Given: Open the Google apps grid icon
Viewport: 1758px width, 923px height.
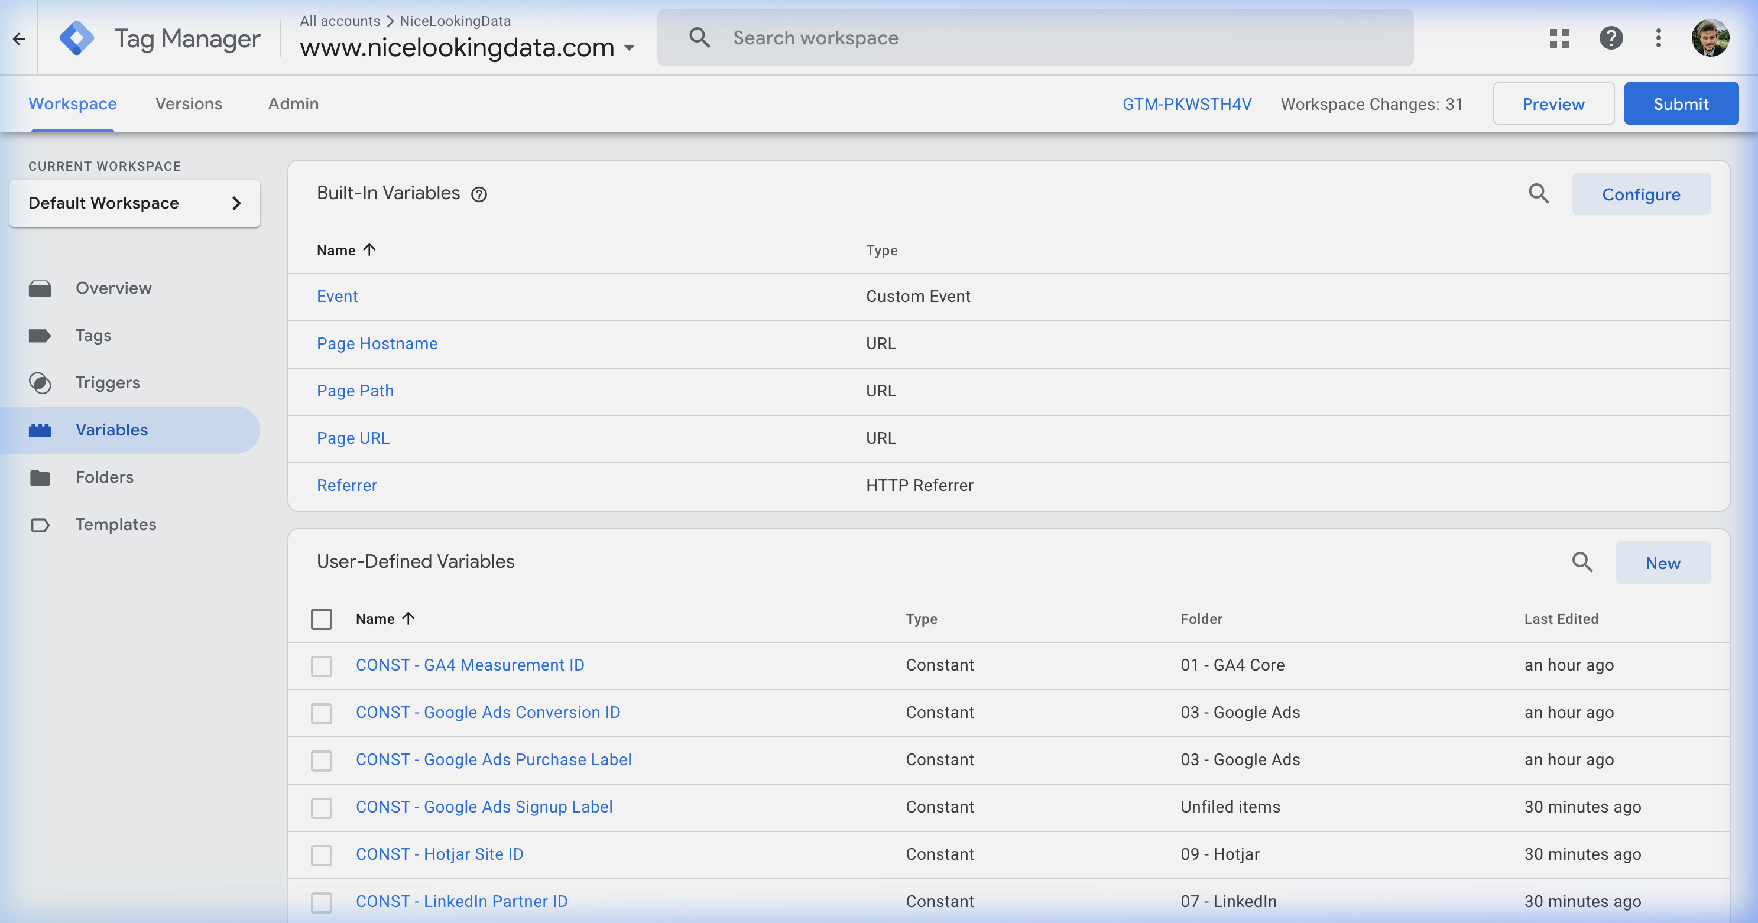Looking at the screenshot, I should click(x=1559, y=38).
